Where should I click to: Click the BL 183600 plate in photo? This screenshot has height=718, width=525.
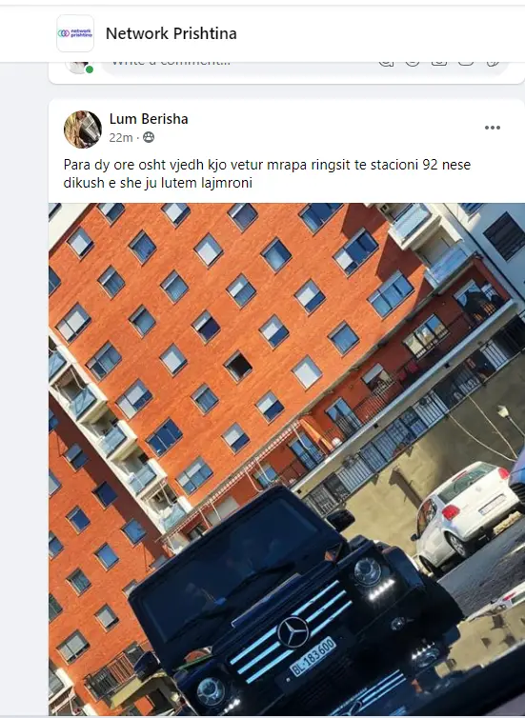point(313,656)
